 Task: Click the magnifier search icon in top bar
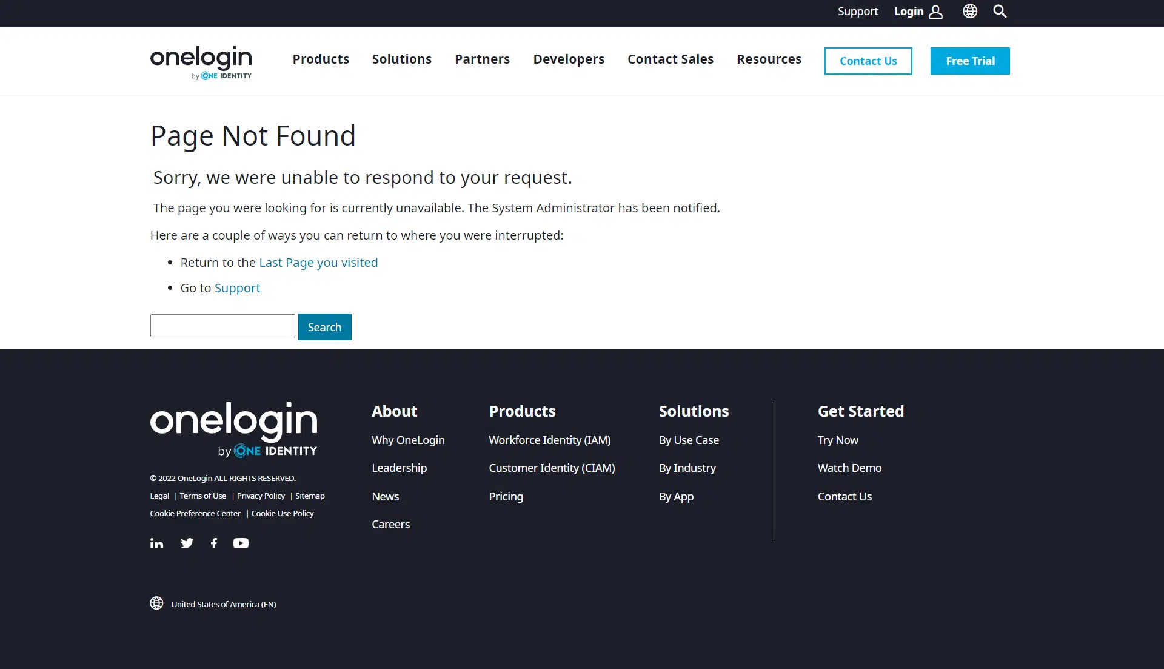coord(1000,12)
